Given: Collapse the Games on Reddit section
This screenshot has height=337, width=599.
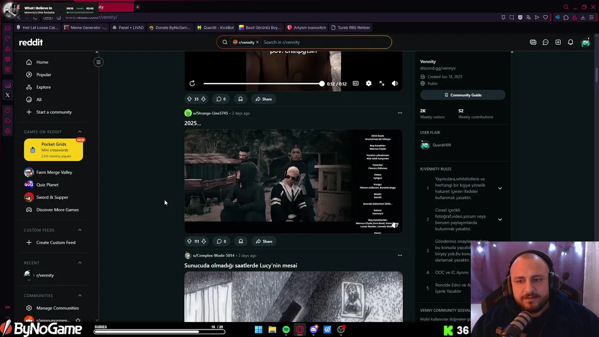Looking at the screenshot, I should pyautogui.click(x=80, y=132).
